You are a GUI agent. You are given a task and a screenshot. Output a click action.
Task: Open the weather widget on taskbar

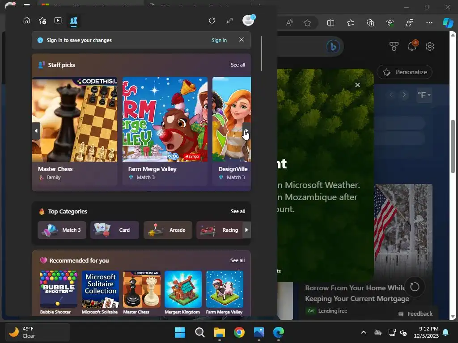pos(38,332)
